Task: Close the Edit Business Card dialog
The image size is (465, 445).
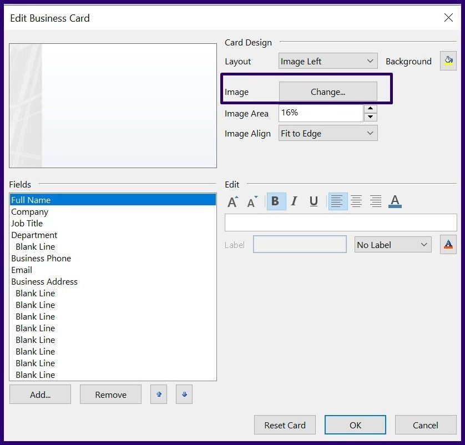Action: click(448, 18)
